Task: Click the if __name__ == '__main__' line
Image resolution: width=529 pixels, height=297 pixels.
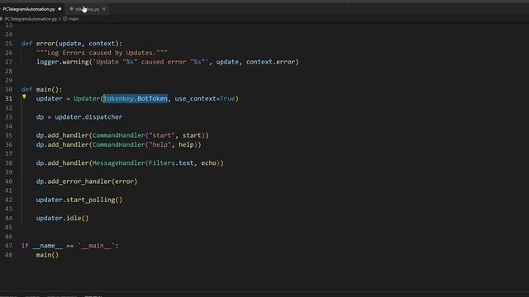Action: (x=69, y=246)
